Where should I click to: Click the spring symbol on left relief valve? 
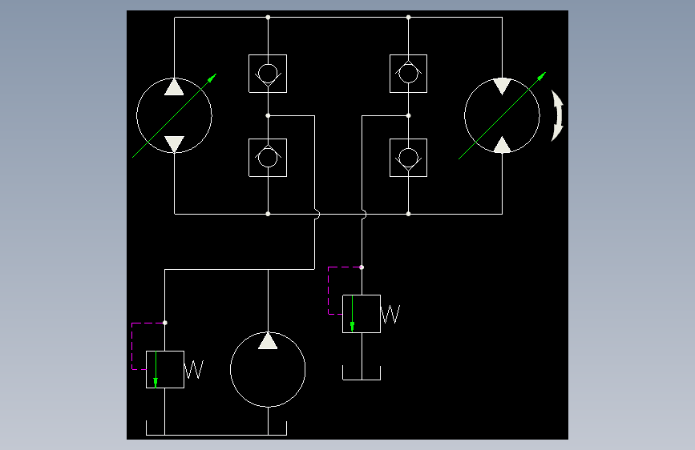point(194,369)
